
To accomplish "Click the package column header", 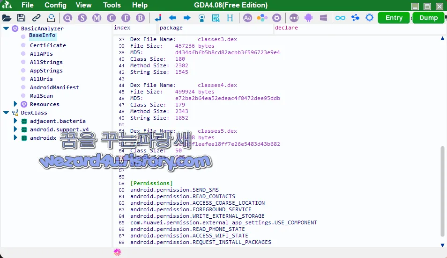I will [216, 29].
